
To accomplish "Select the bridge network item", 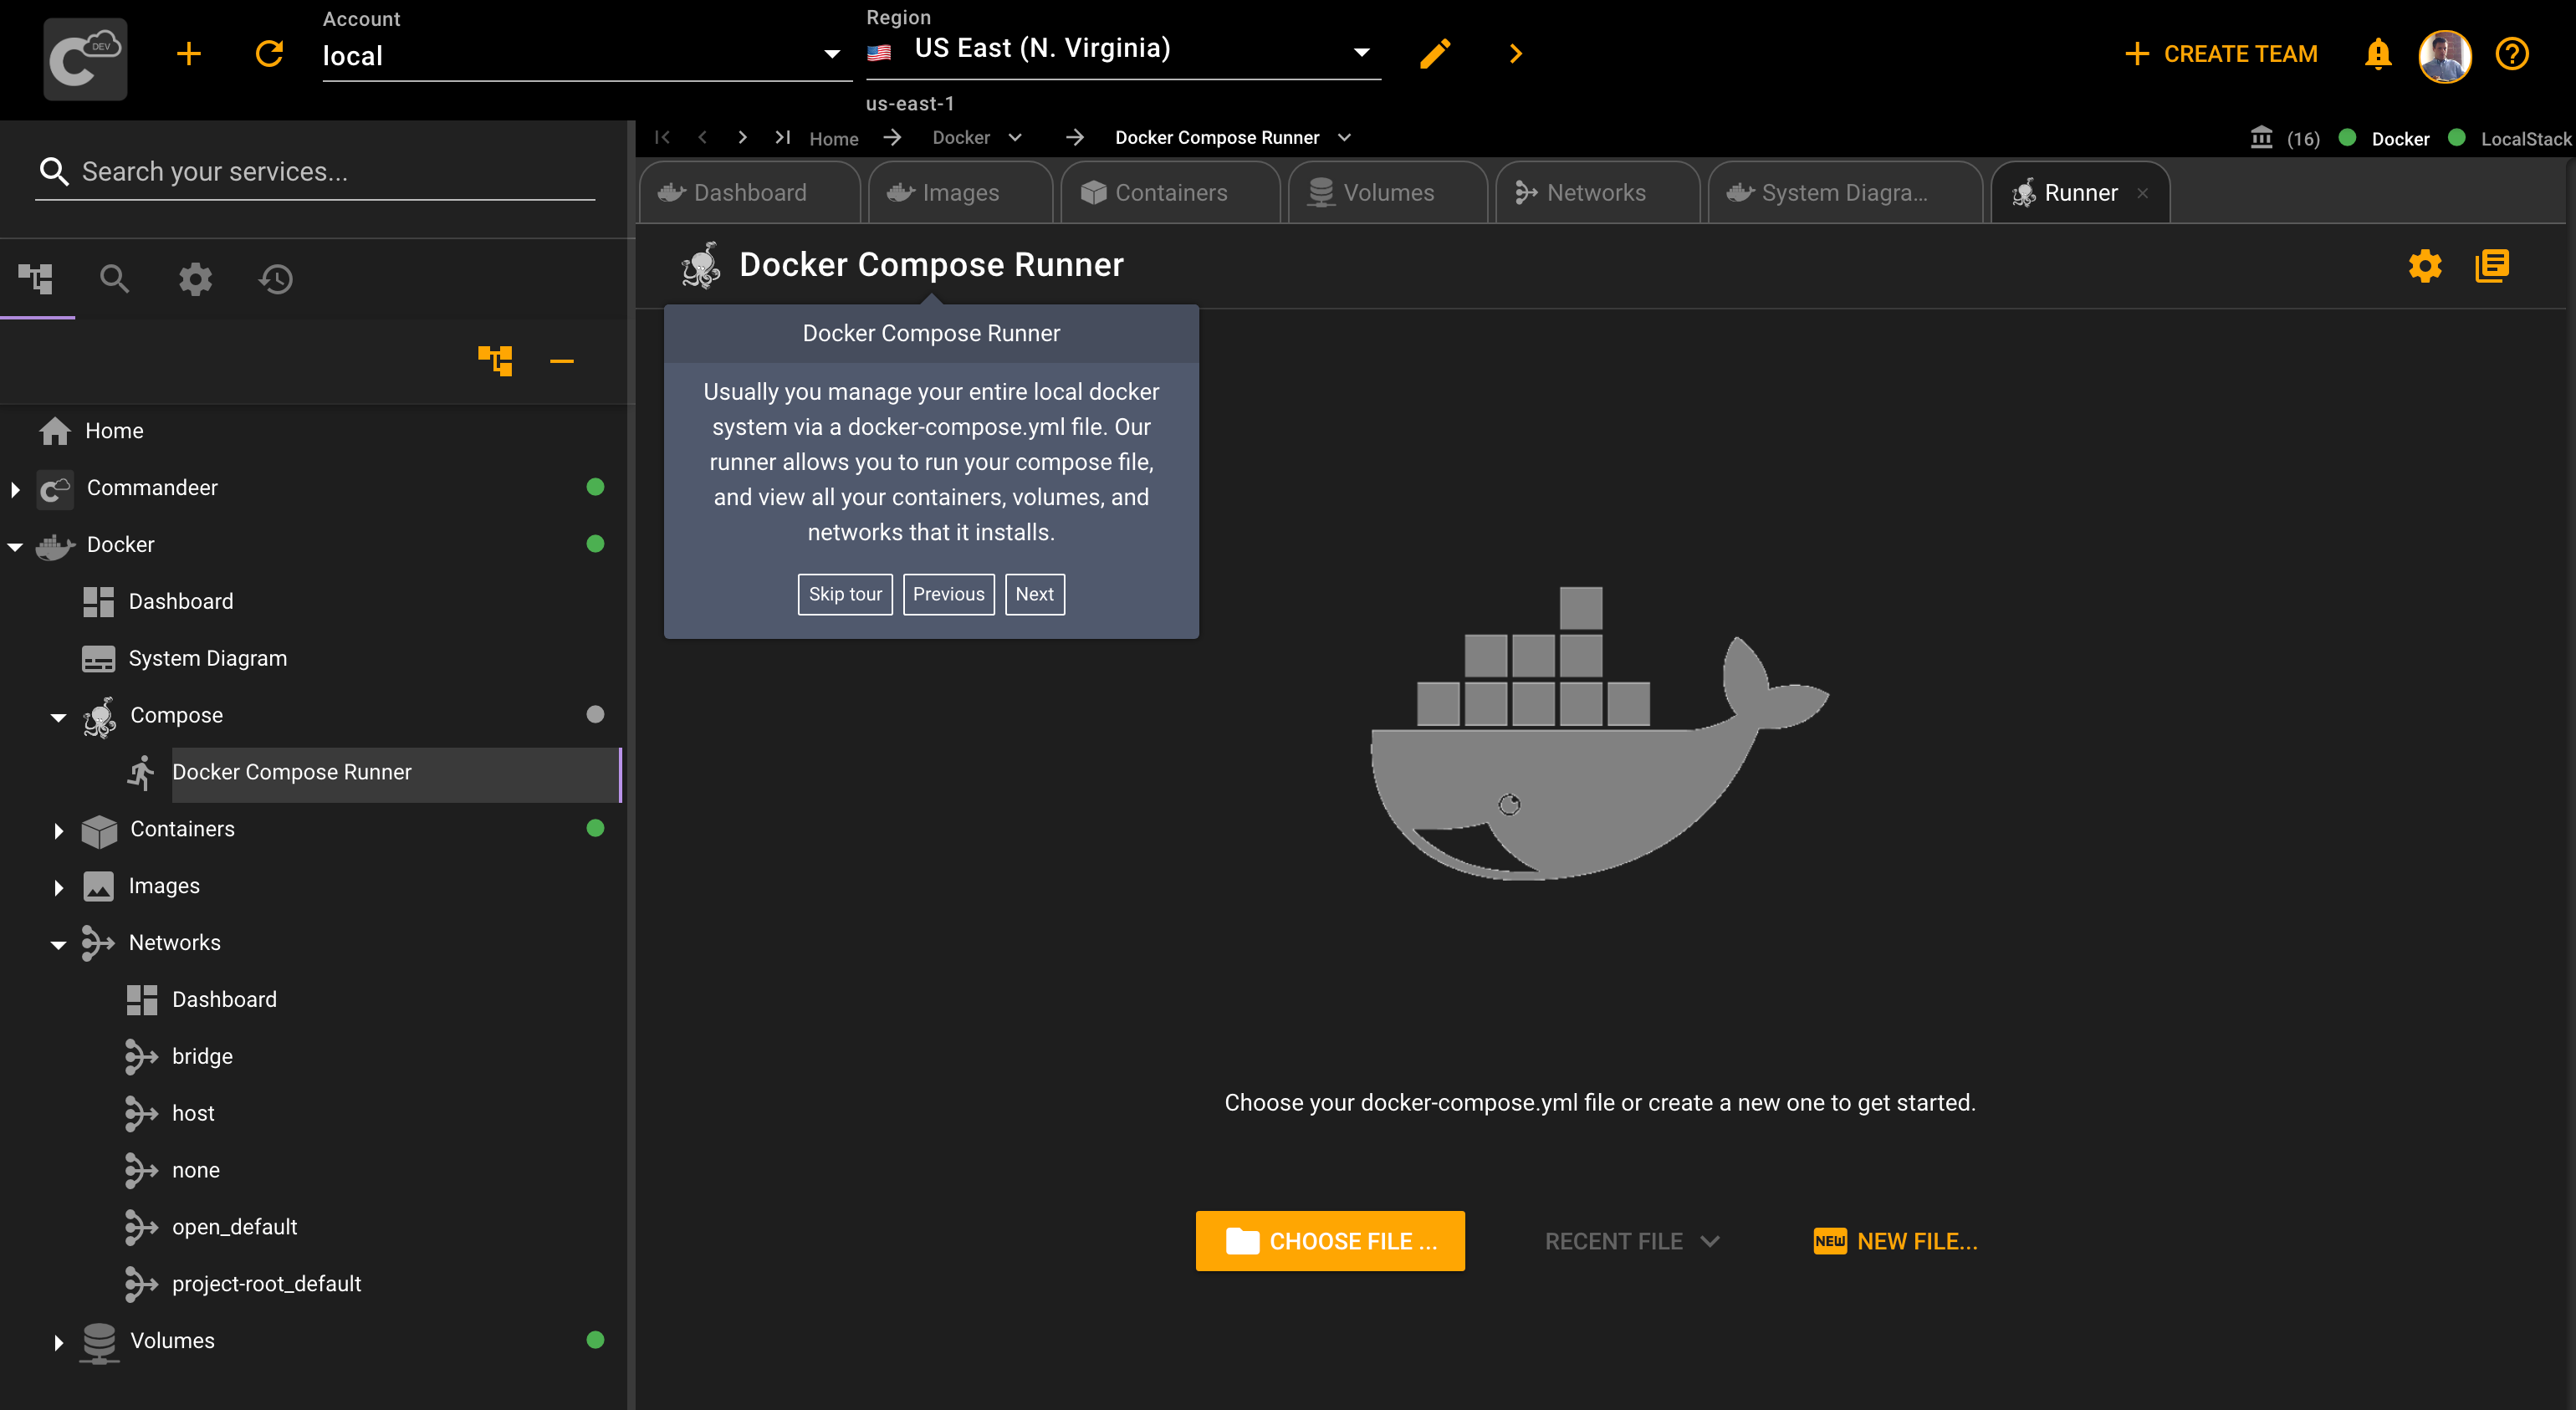I will click(202, 1057).
